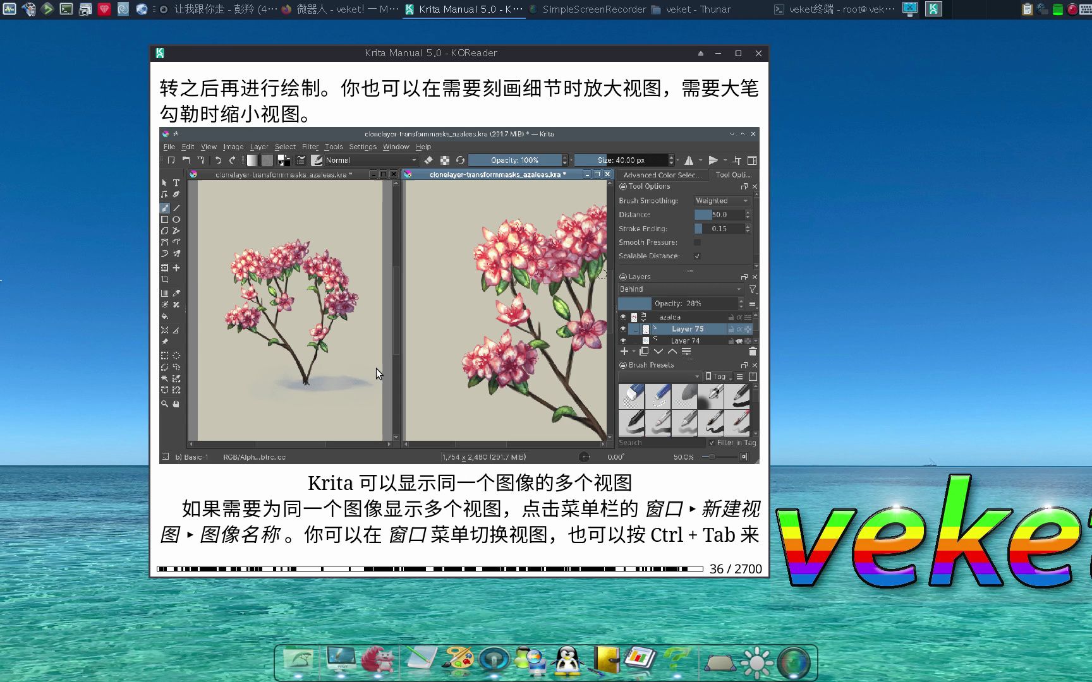Click the zoom slider in Krita status bar
The width and height of the screenshot is (1092, 682).
720,457
